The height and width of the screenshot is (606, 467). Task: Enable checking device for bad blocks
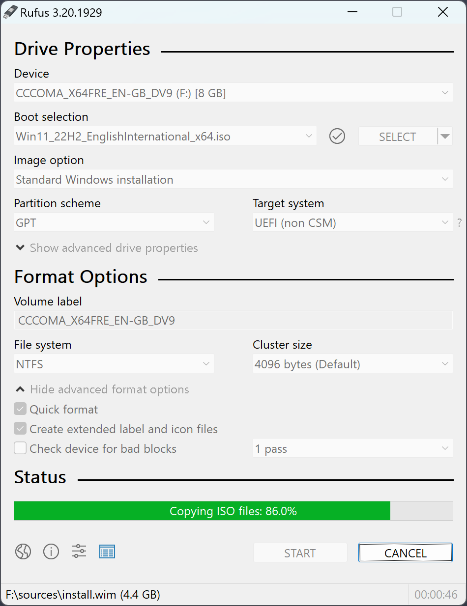pos(20,448)
